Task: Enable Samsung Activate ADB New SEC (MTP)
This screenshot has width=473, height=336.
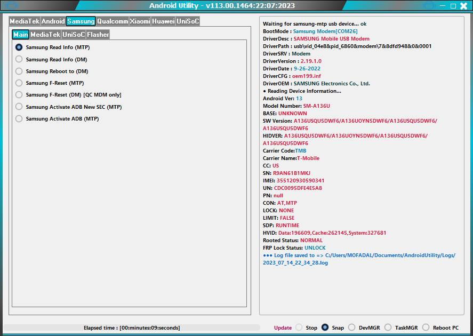Action: (19, 107)
